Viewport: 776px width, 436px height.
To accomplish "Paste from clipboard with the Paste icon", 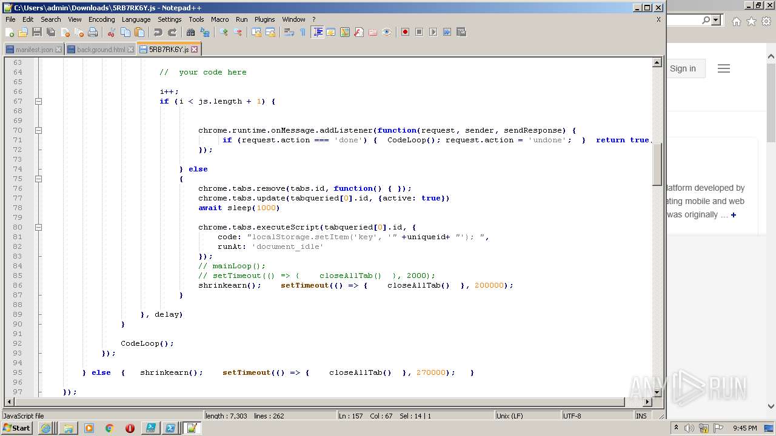I will pyautogui.click(x=139, y=32).
